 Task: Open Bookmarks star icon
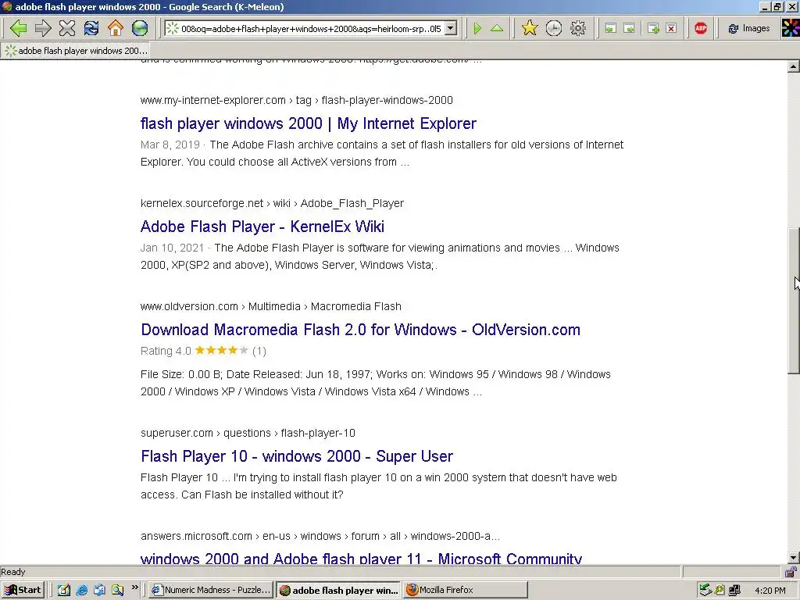click(x=530, y=28)
